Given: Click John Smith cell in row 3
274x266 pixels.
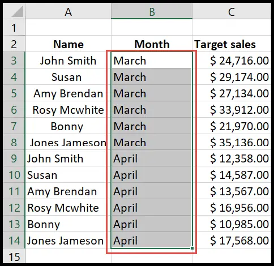Looking at the screenshot, I should click(68, 60).
